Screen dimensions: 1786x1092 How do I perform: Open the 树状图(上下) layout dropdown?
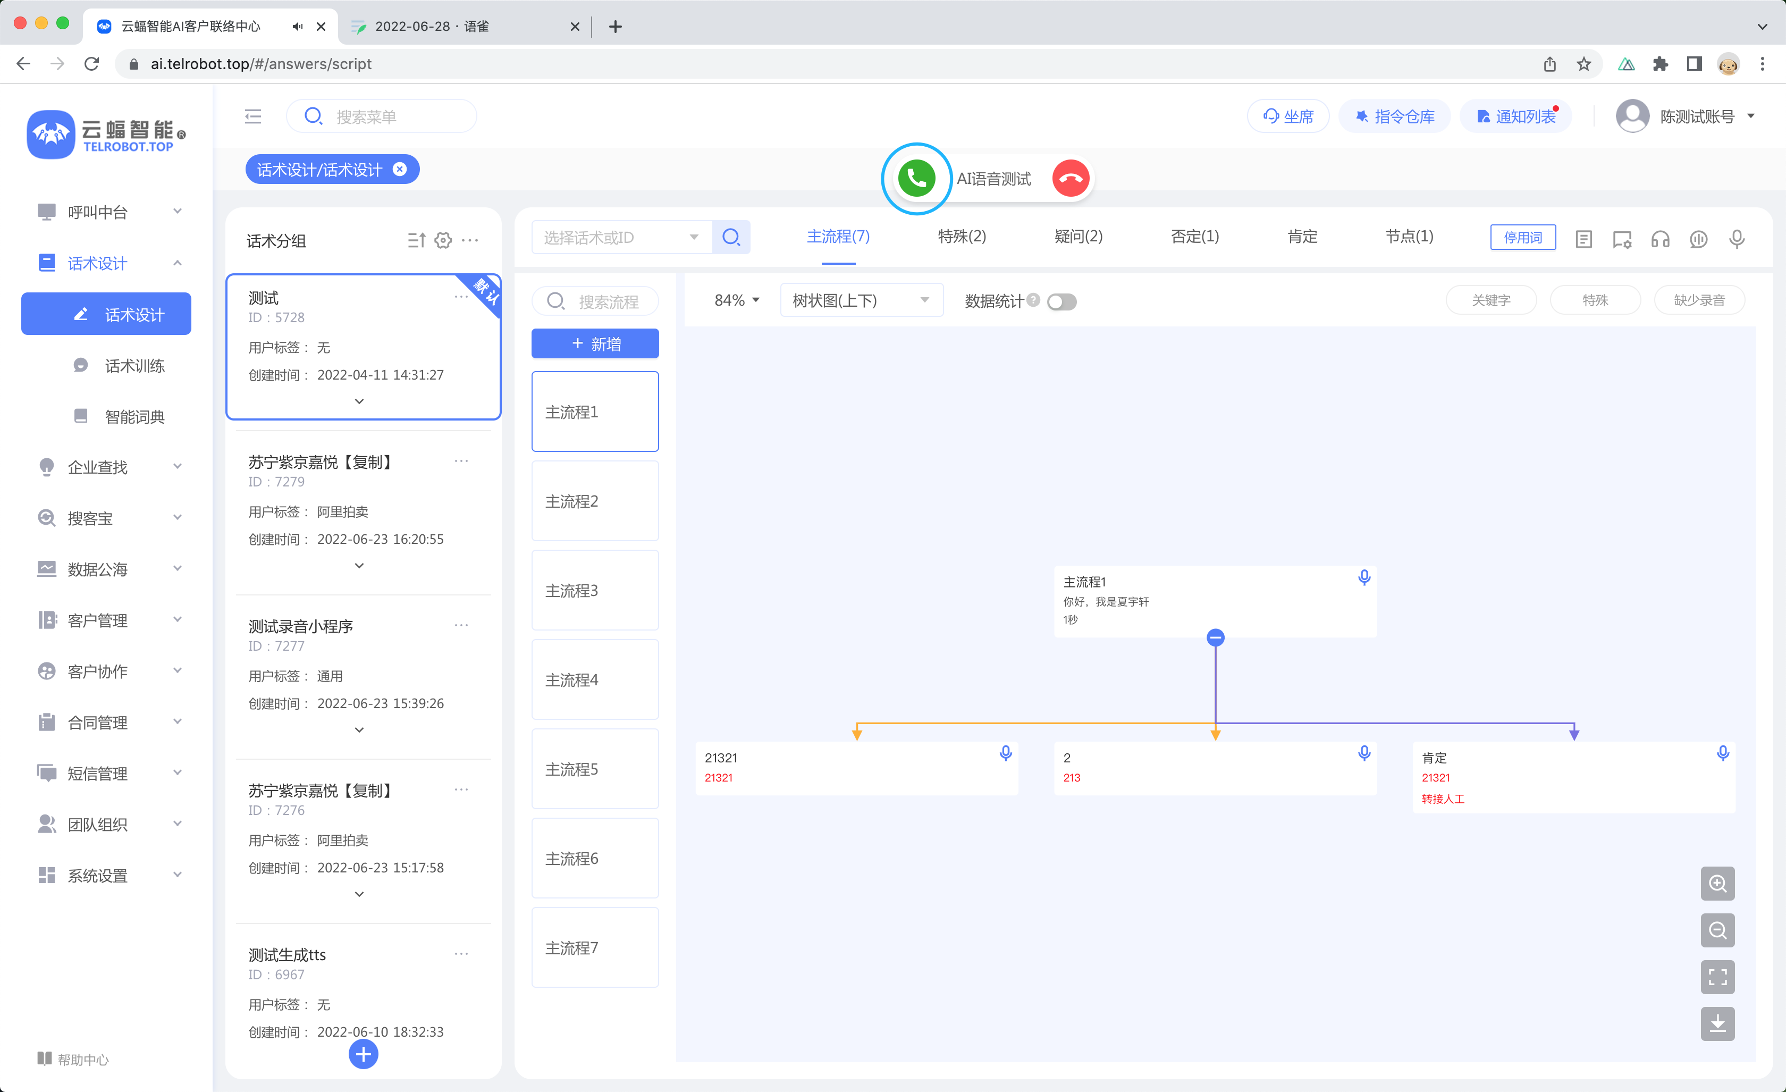861,300
